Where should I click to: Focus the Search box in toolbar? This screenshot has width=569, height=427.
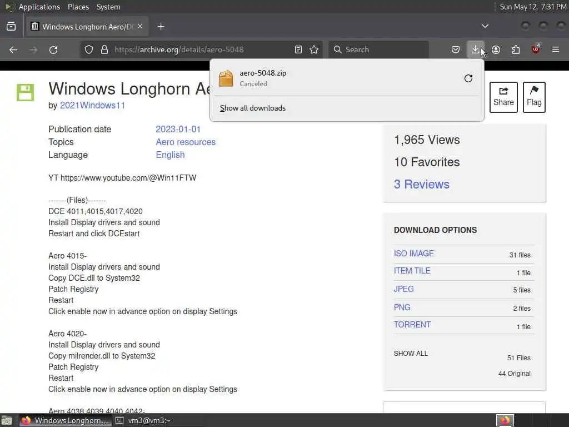[378, 49]
